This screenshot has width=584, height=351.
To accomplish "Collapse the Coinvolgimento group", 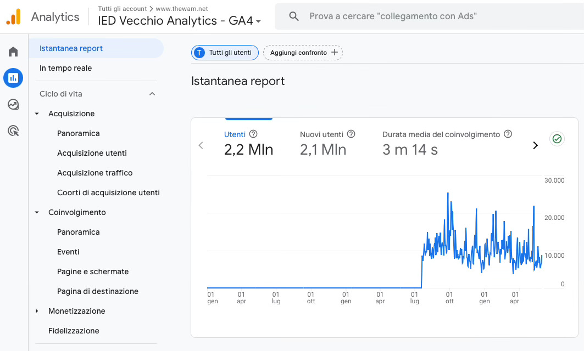I will (37, 213).
